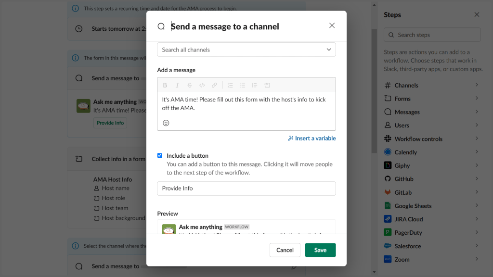This screenshot has width=493, height=277.
Task: Cancel the message configuration
Action: (x=285, y=250)
